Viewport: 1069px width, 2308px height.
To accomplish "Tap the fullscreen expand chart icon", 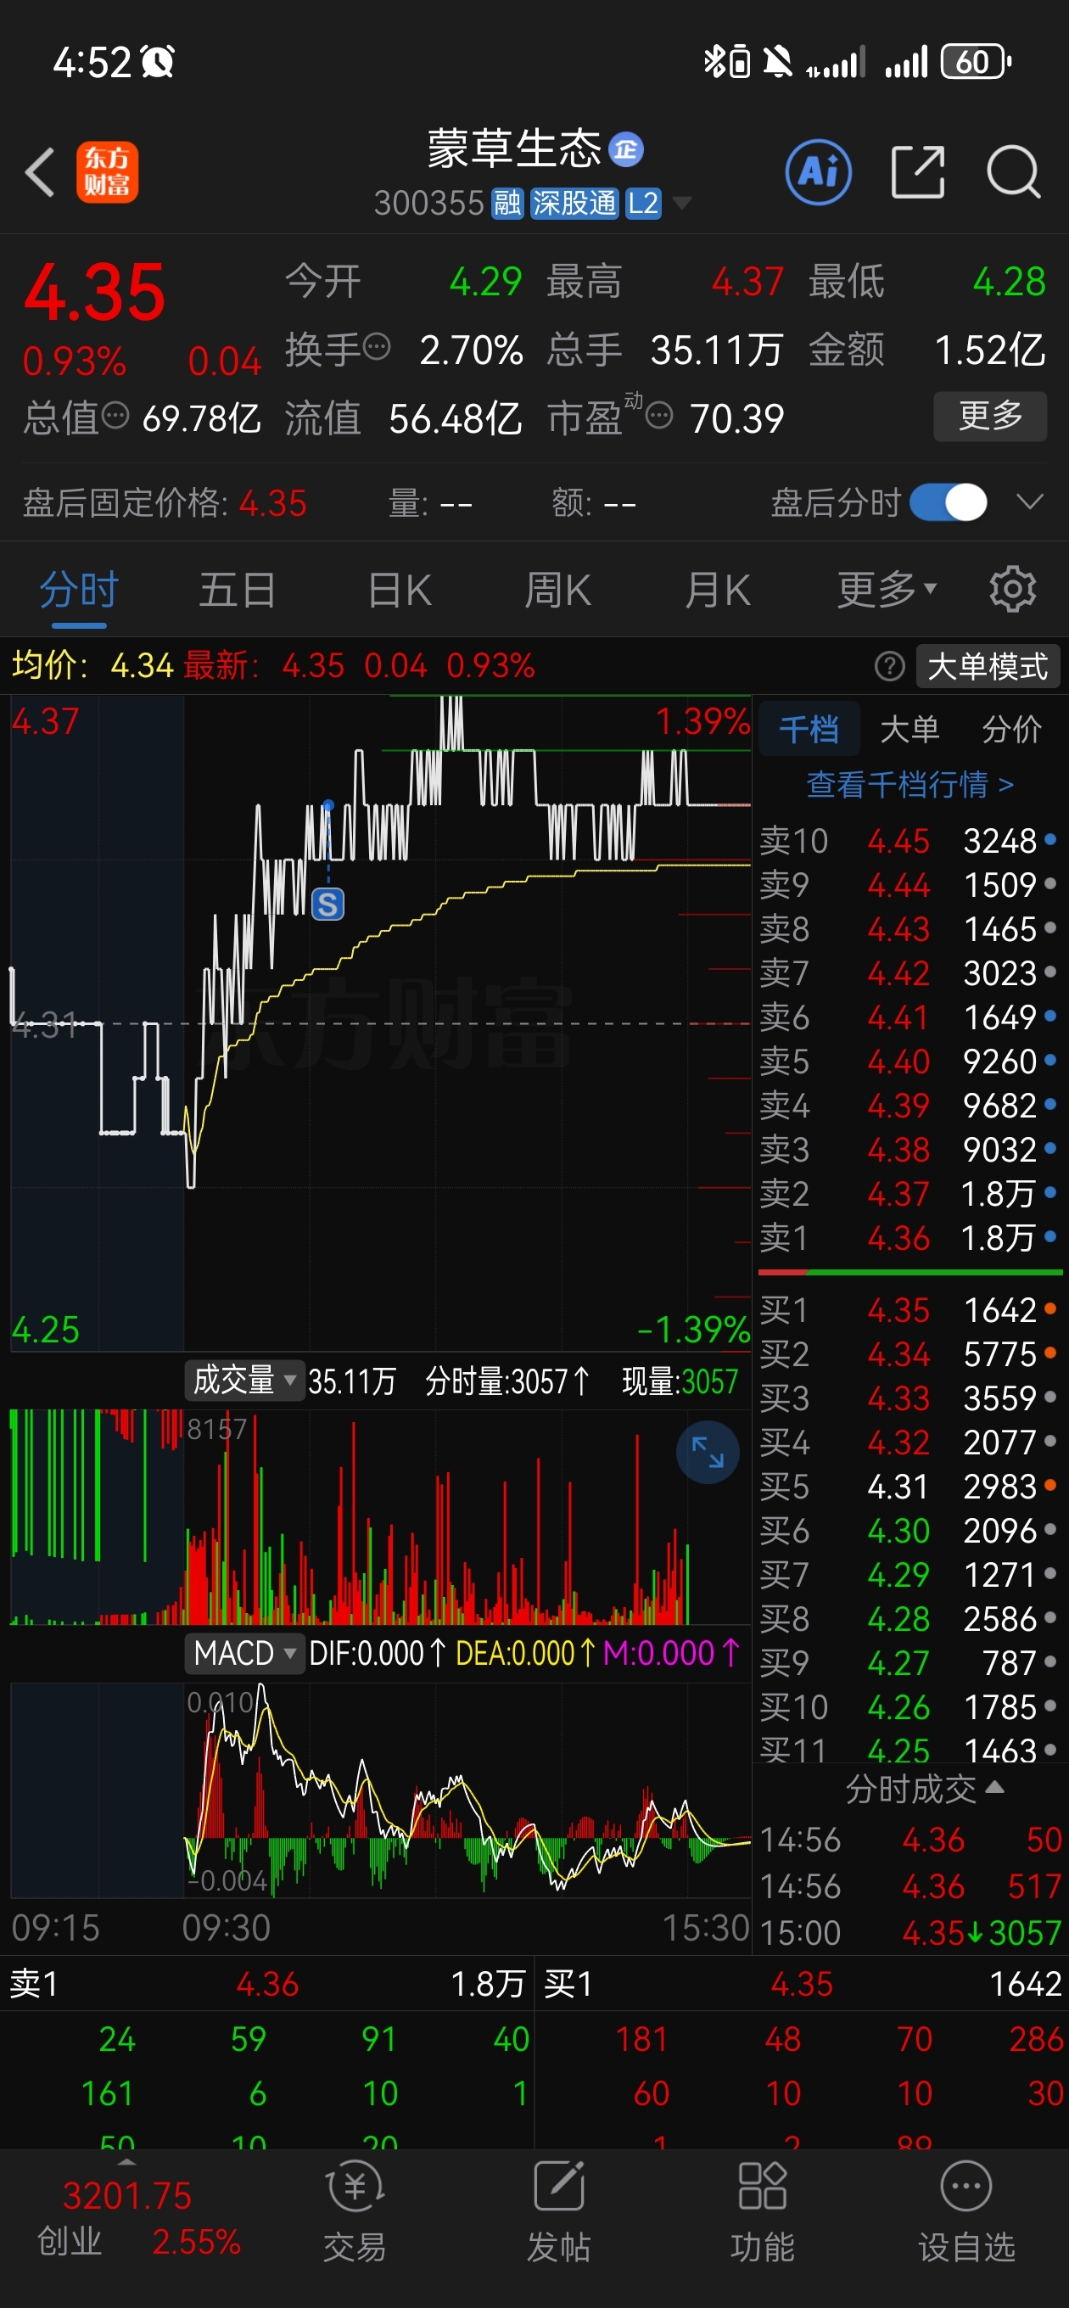I will coord(707,1452).
